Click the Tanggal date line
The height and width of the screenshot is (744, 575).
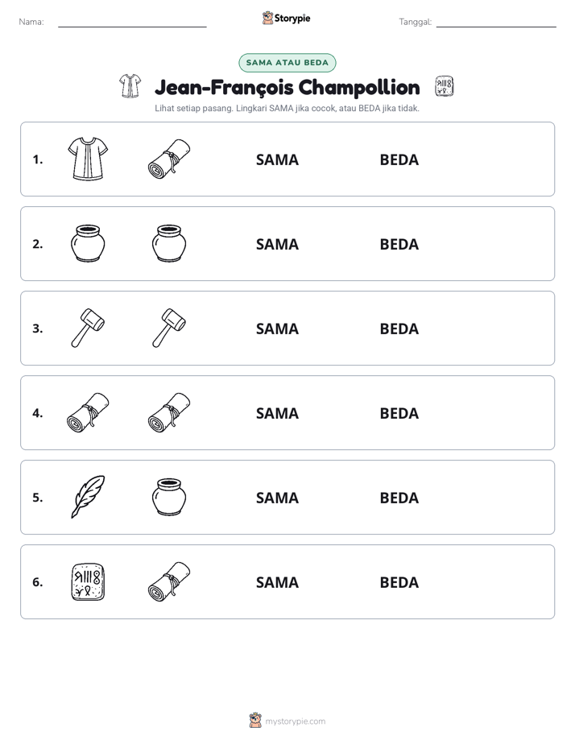coord(496,23)
